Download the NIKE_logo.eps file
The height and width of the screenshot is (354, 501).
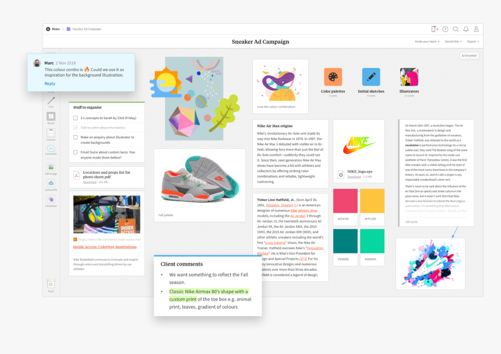tap(354, 177)
